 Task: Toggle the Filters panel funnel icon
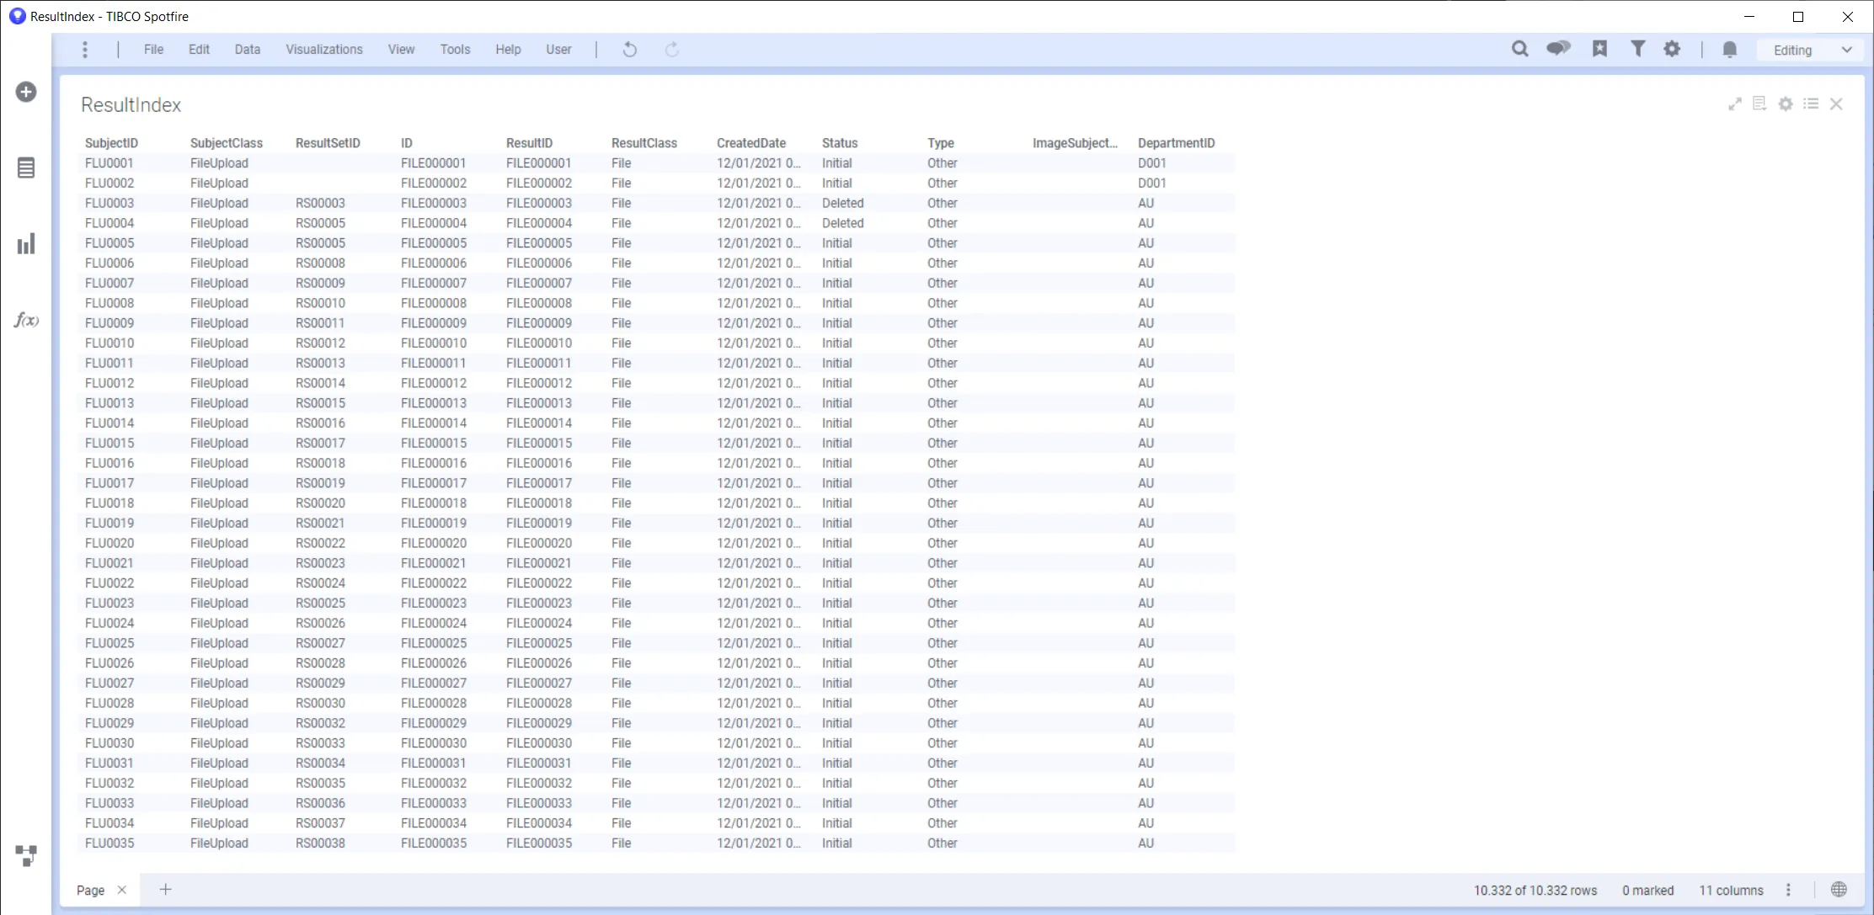pyautogui.click(x=1637, y=49)
